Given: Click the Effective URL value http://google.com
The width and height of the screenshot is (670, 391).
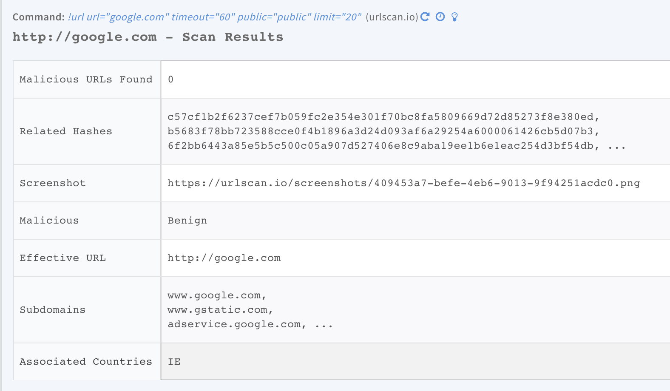Looking at the screenshot, I should point(224,258).
